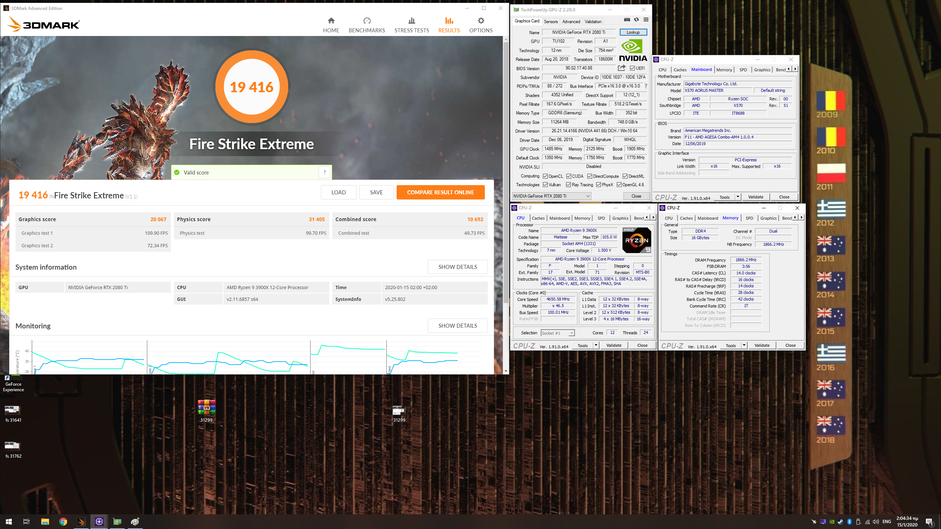Select SPD tab in CPU-Z Mainboard window
The height and width of the screenshot is (529, 941).
743,69
